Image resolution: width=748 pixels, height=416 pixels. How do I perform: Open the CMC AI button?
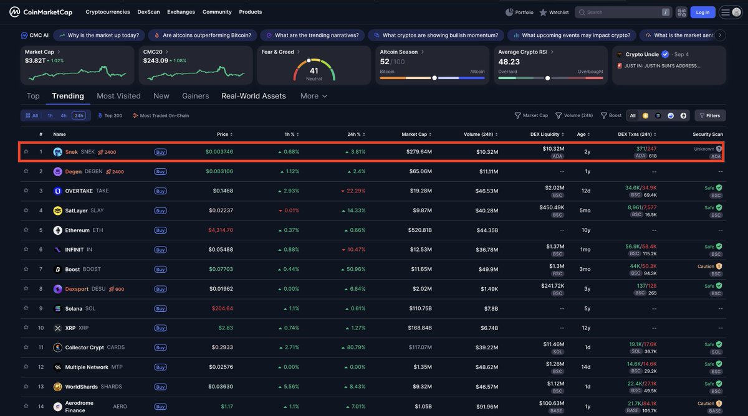(35, 35)
